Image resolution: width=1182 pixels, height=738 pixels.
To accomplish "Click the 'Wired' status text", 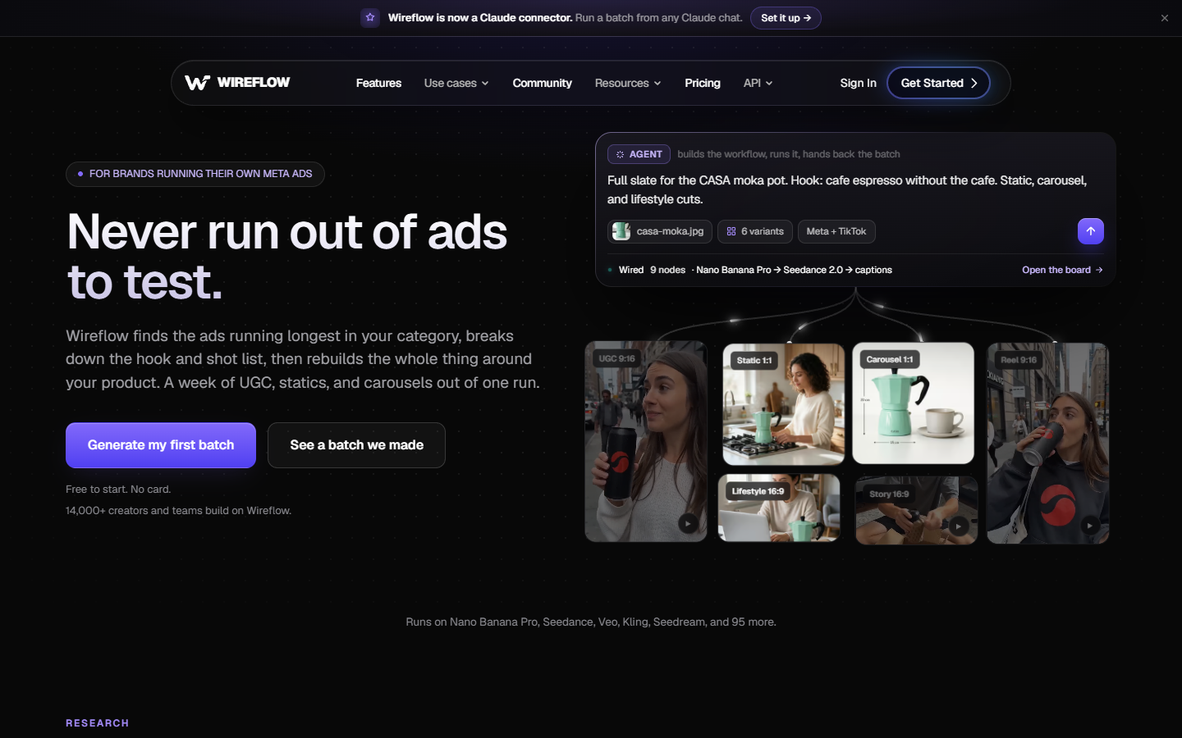I will click(x=631, y=270).
